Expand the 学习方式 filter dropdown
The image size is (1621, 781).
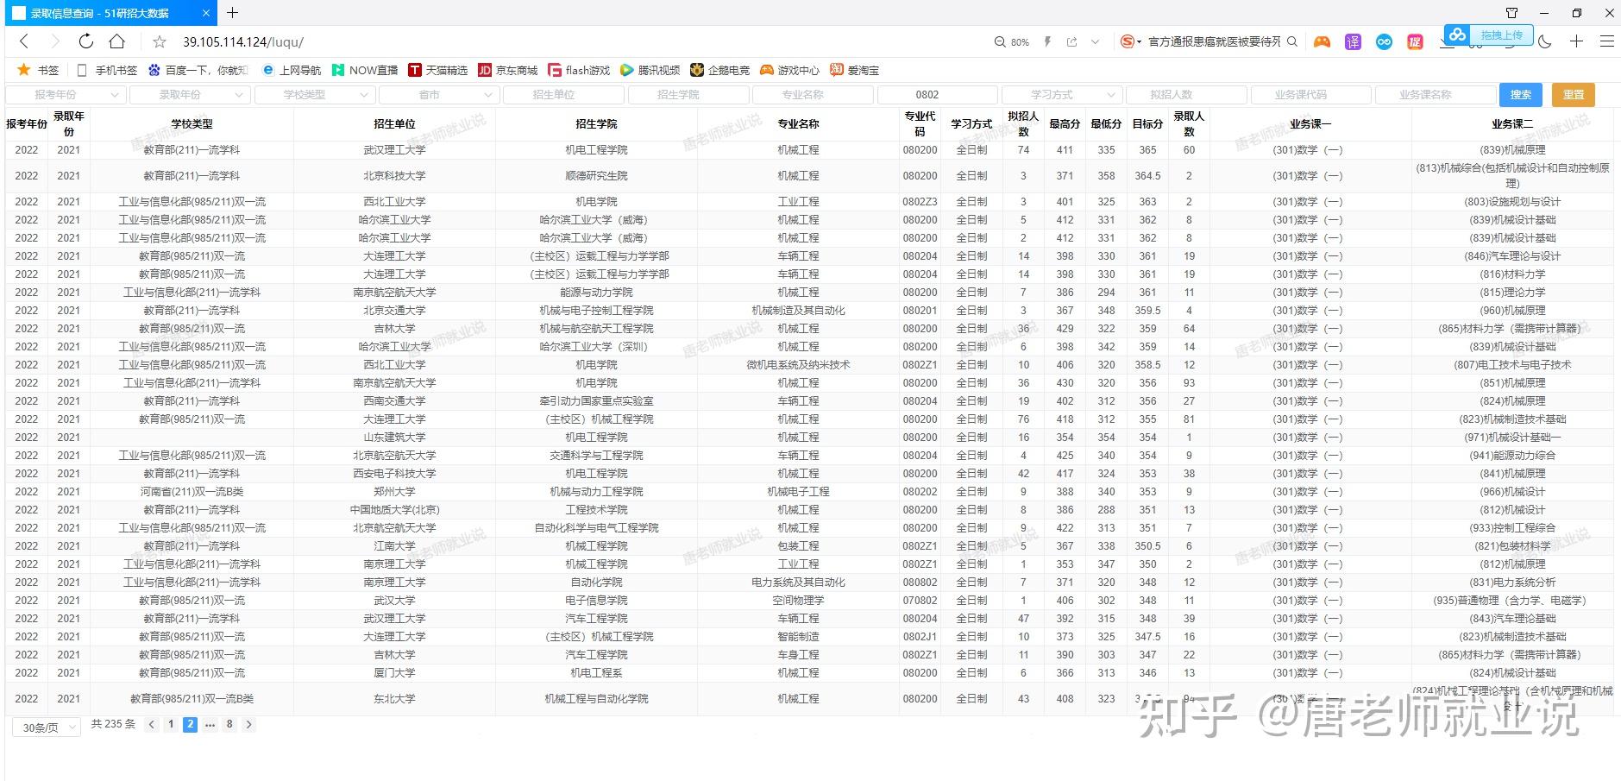[1062, 95]
